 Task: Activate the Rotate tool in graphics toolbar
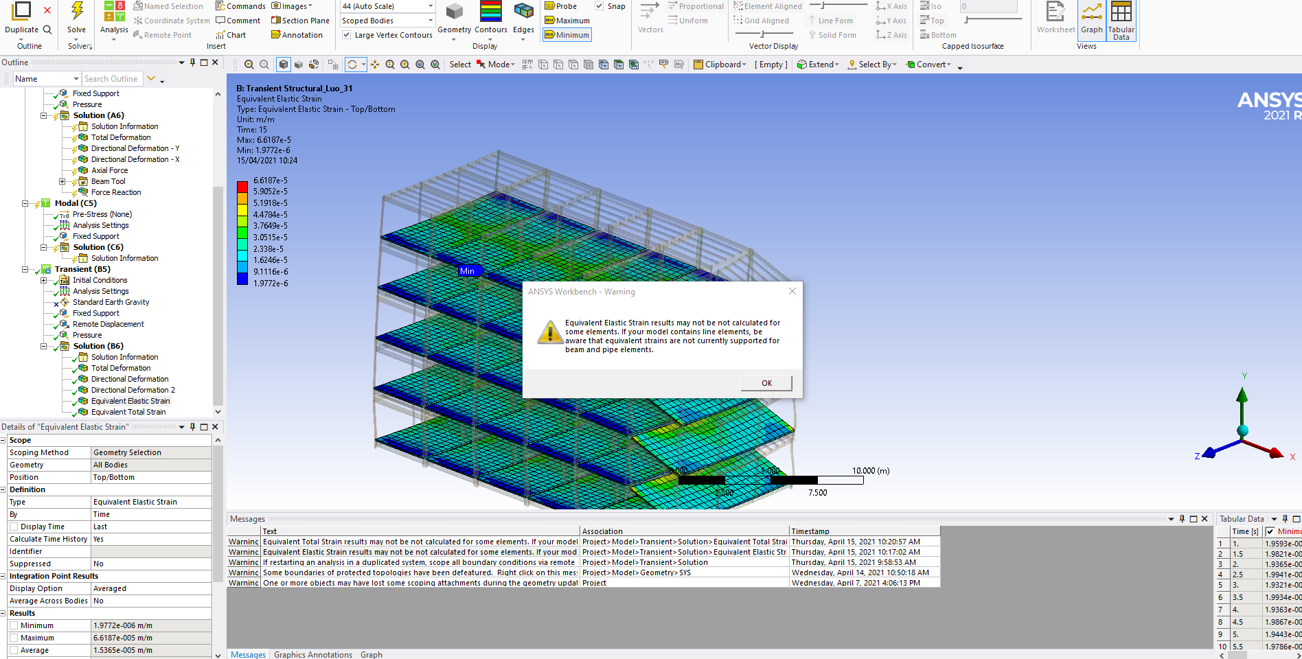point(352,65)
